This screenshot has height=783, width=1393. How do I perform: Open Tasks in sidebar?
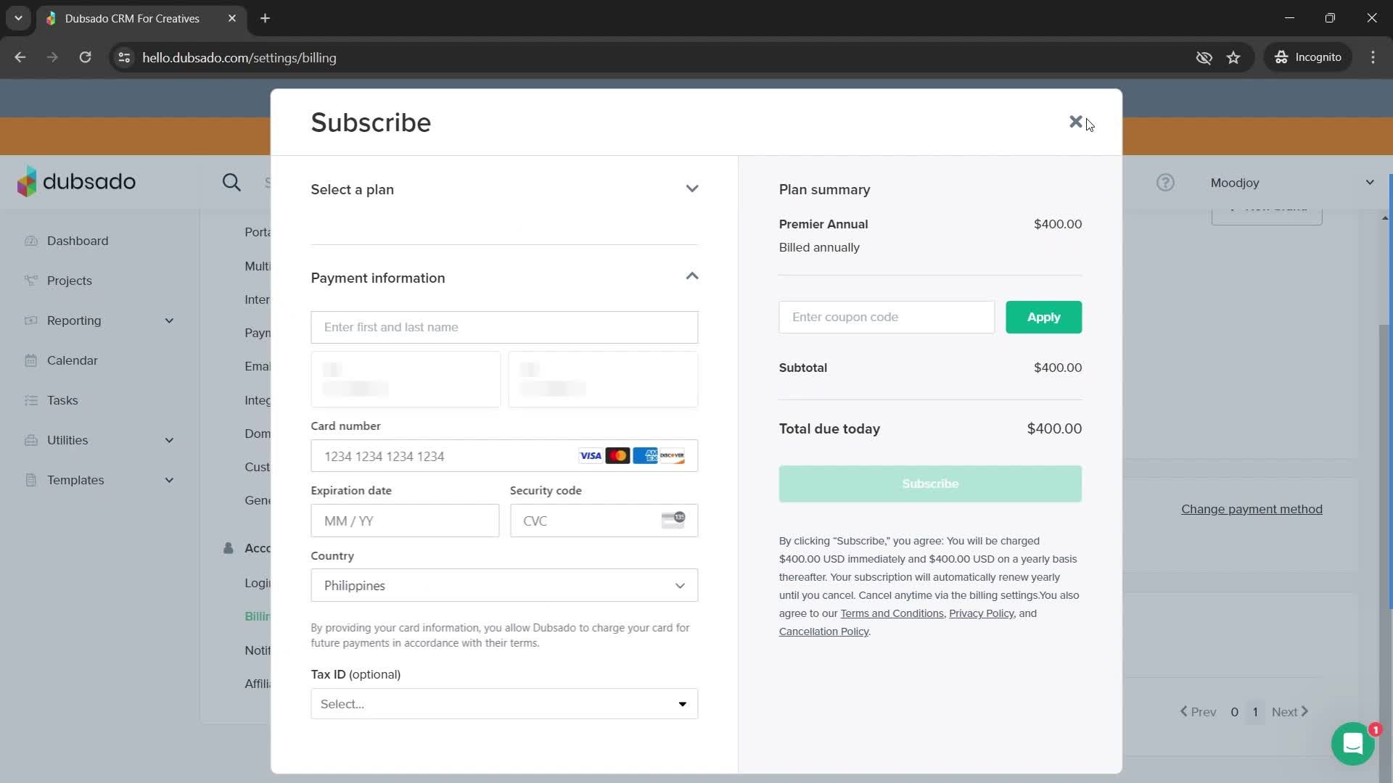pyautogui.click(x=62, y=400)
